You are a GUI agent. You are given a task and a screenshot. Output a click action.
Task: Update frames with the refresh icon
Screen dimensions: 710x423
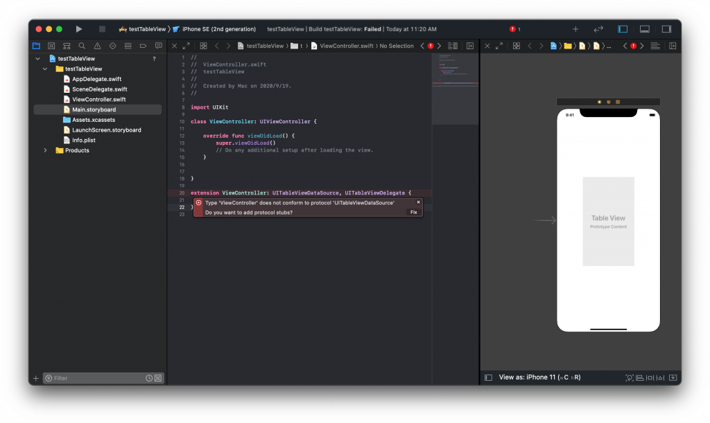pyautogui.click(x=630, y=378)
